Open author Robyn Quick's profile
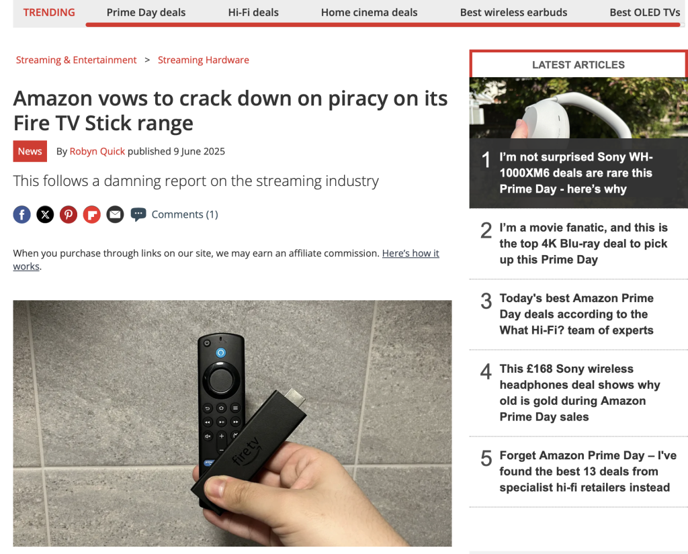Screen dimensions: 688x554 pyautogui.click(x=97, y=151)
